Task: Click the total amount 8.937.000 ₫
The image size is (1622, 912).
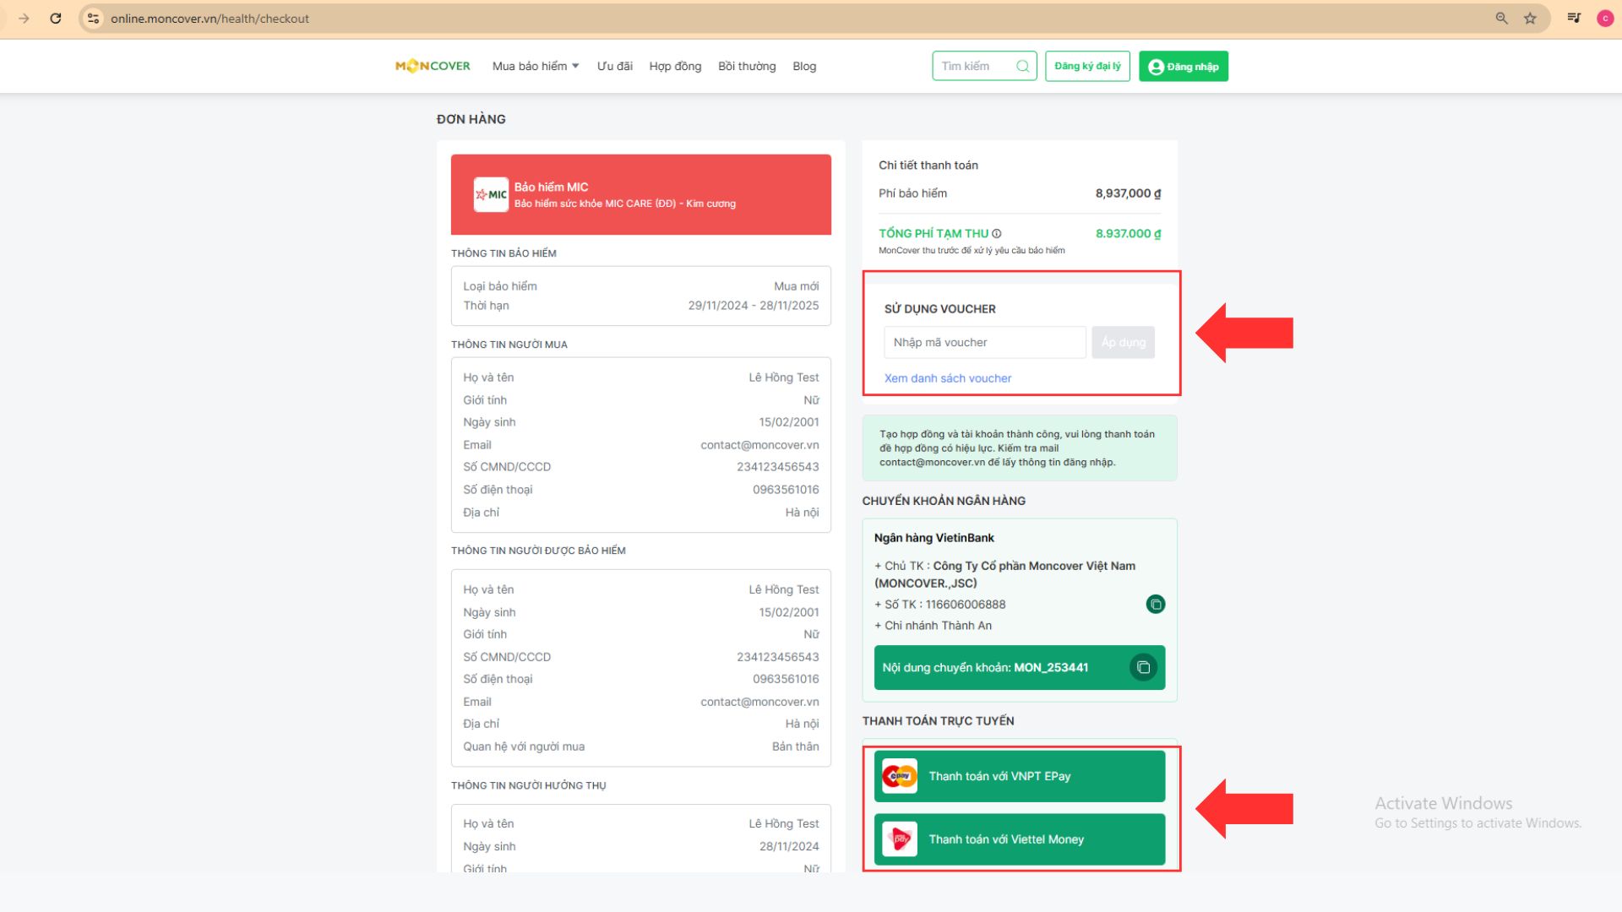Action: tap(1128, 234)
